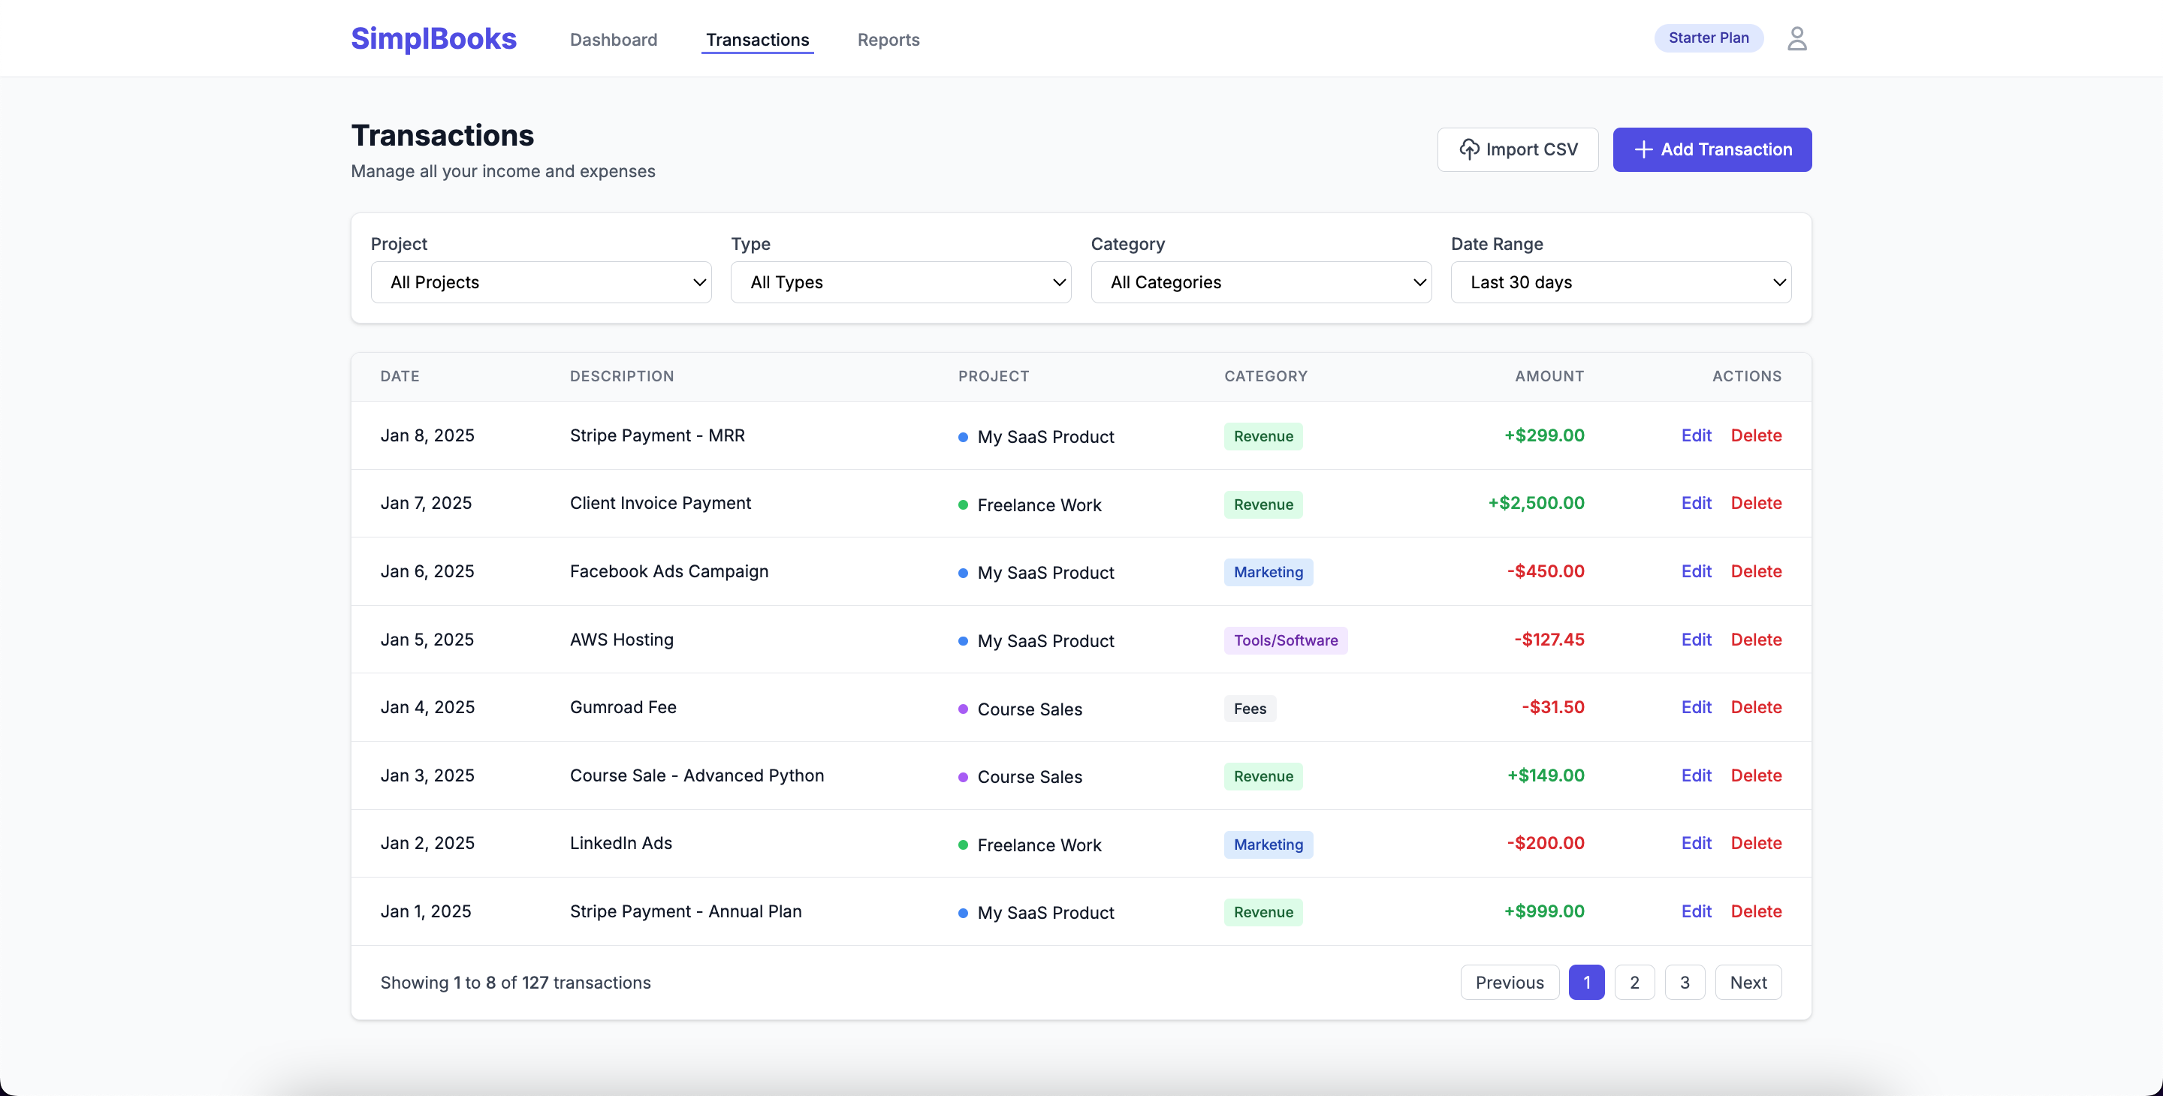Open the Reports tab
This screenshot has height=1096, width=2163.
point(888,40)
